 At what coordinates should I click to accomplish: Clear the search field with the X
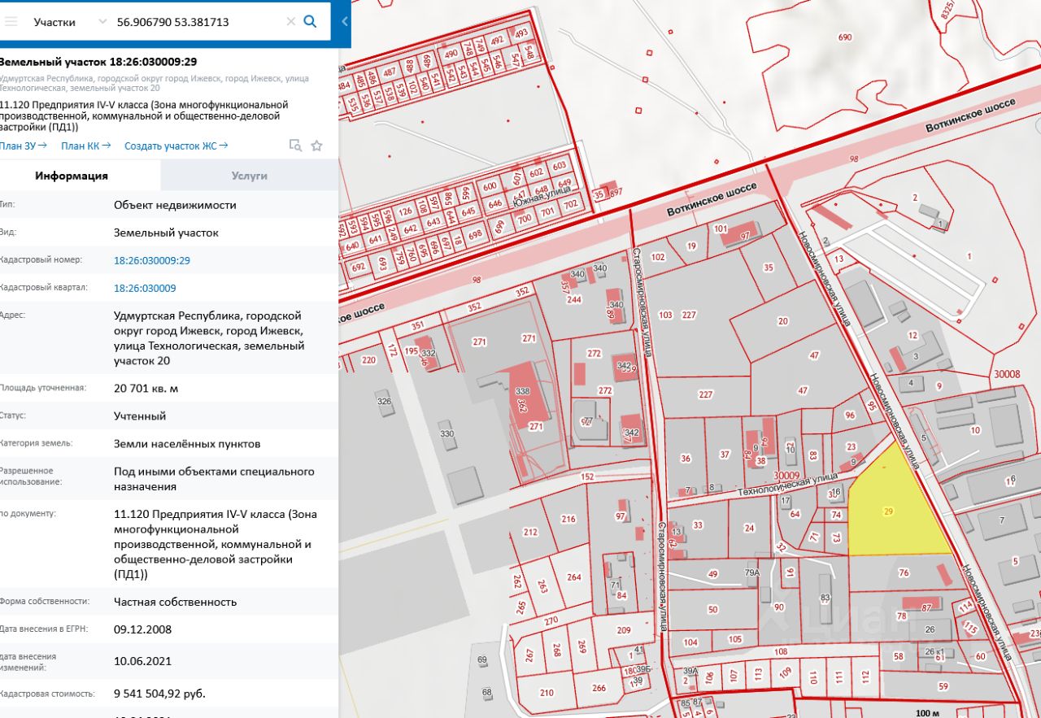point(291,22)
